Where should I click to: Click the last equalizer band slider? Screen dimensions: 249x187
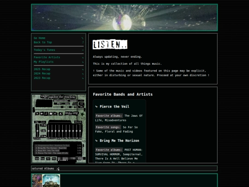pyautogui.click(x=80, y=131)
